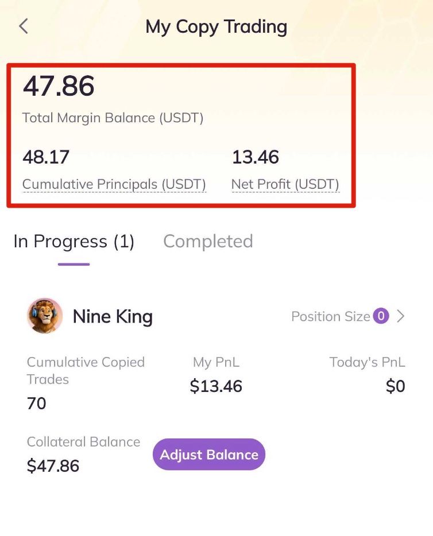This screenshot has width=433, height=536.
Task: Tap the Cumulative Copied Trades count 70
Action: [x=37, y=404]
